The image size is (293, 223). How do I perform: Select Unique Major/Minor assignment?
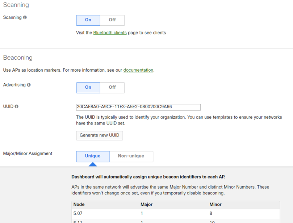coord(93,156)
